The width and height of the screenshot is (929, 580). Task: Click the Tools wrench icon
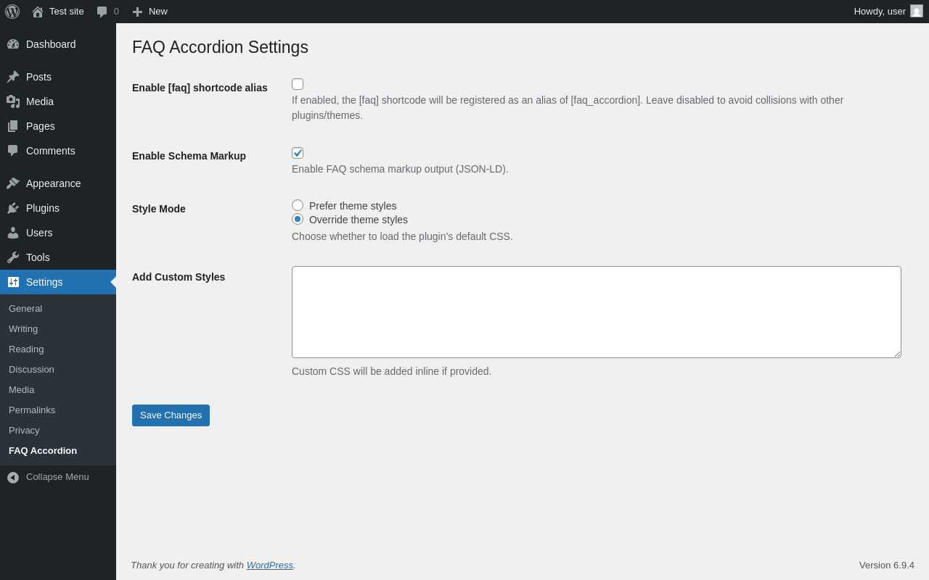[13, 257]
